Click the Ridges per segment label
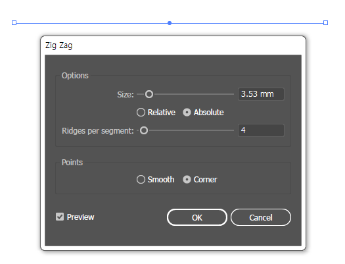This screenshot has width=345, height=264. click(98, 130)
